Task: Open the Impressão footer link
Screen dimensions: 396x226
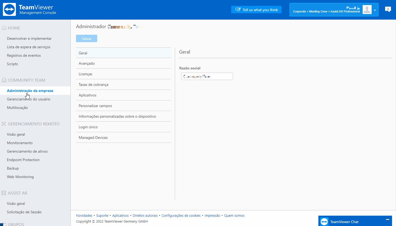Action: click(x=212, y=215)
